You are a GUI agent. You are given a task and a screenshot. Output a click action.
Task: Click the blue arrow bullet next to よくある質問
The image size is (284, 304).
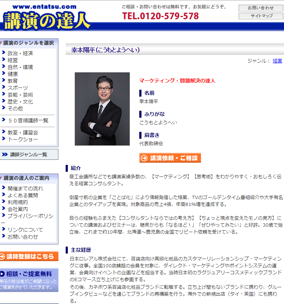click(3, 195)
